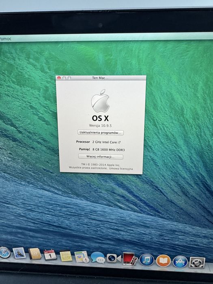Screen dimensions: 213x284
Task: Open the Calendar Dock icon
Action: coord(50,255)
